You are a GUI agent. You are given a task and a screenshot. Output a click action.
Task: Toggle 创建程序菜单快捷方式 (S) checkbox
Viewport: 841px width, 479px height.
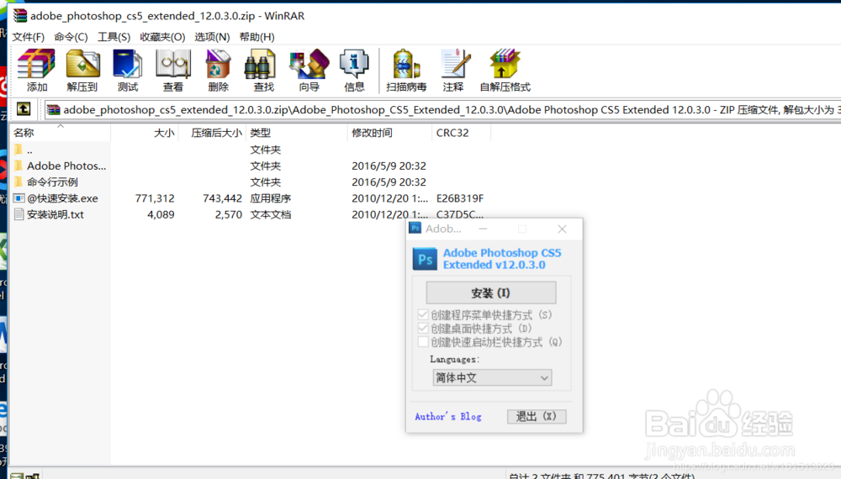click(423, 314)
